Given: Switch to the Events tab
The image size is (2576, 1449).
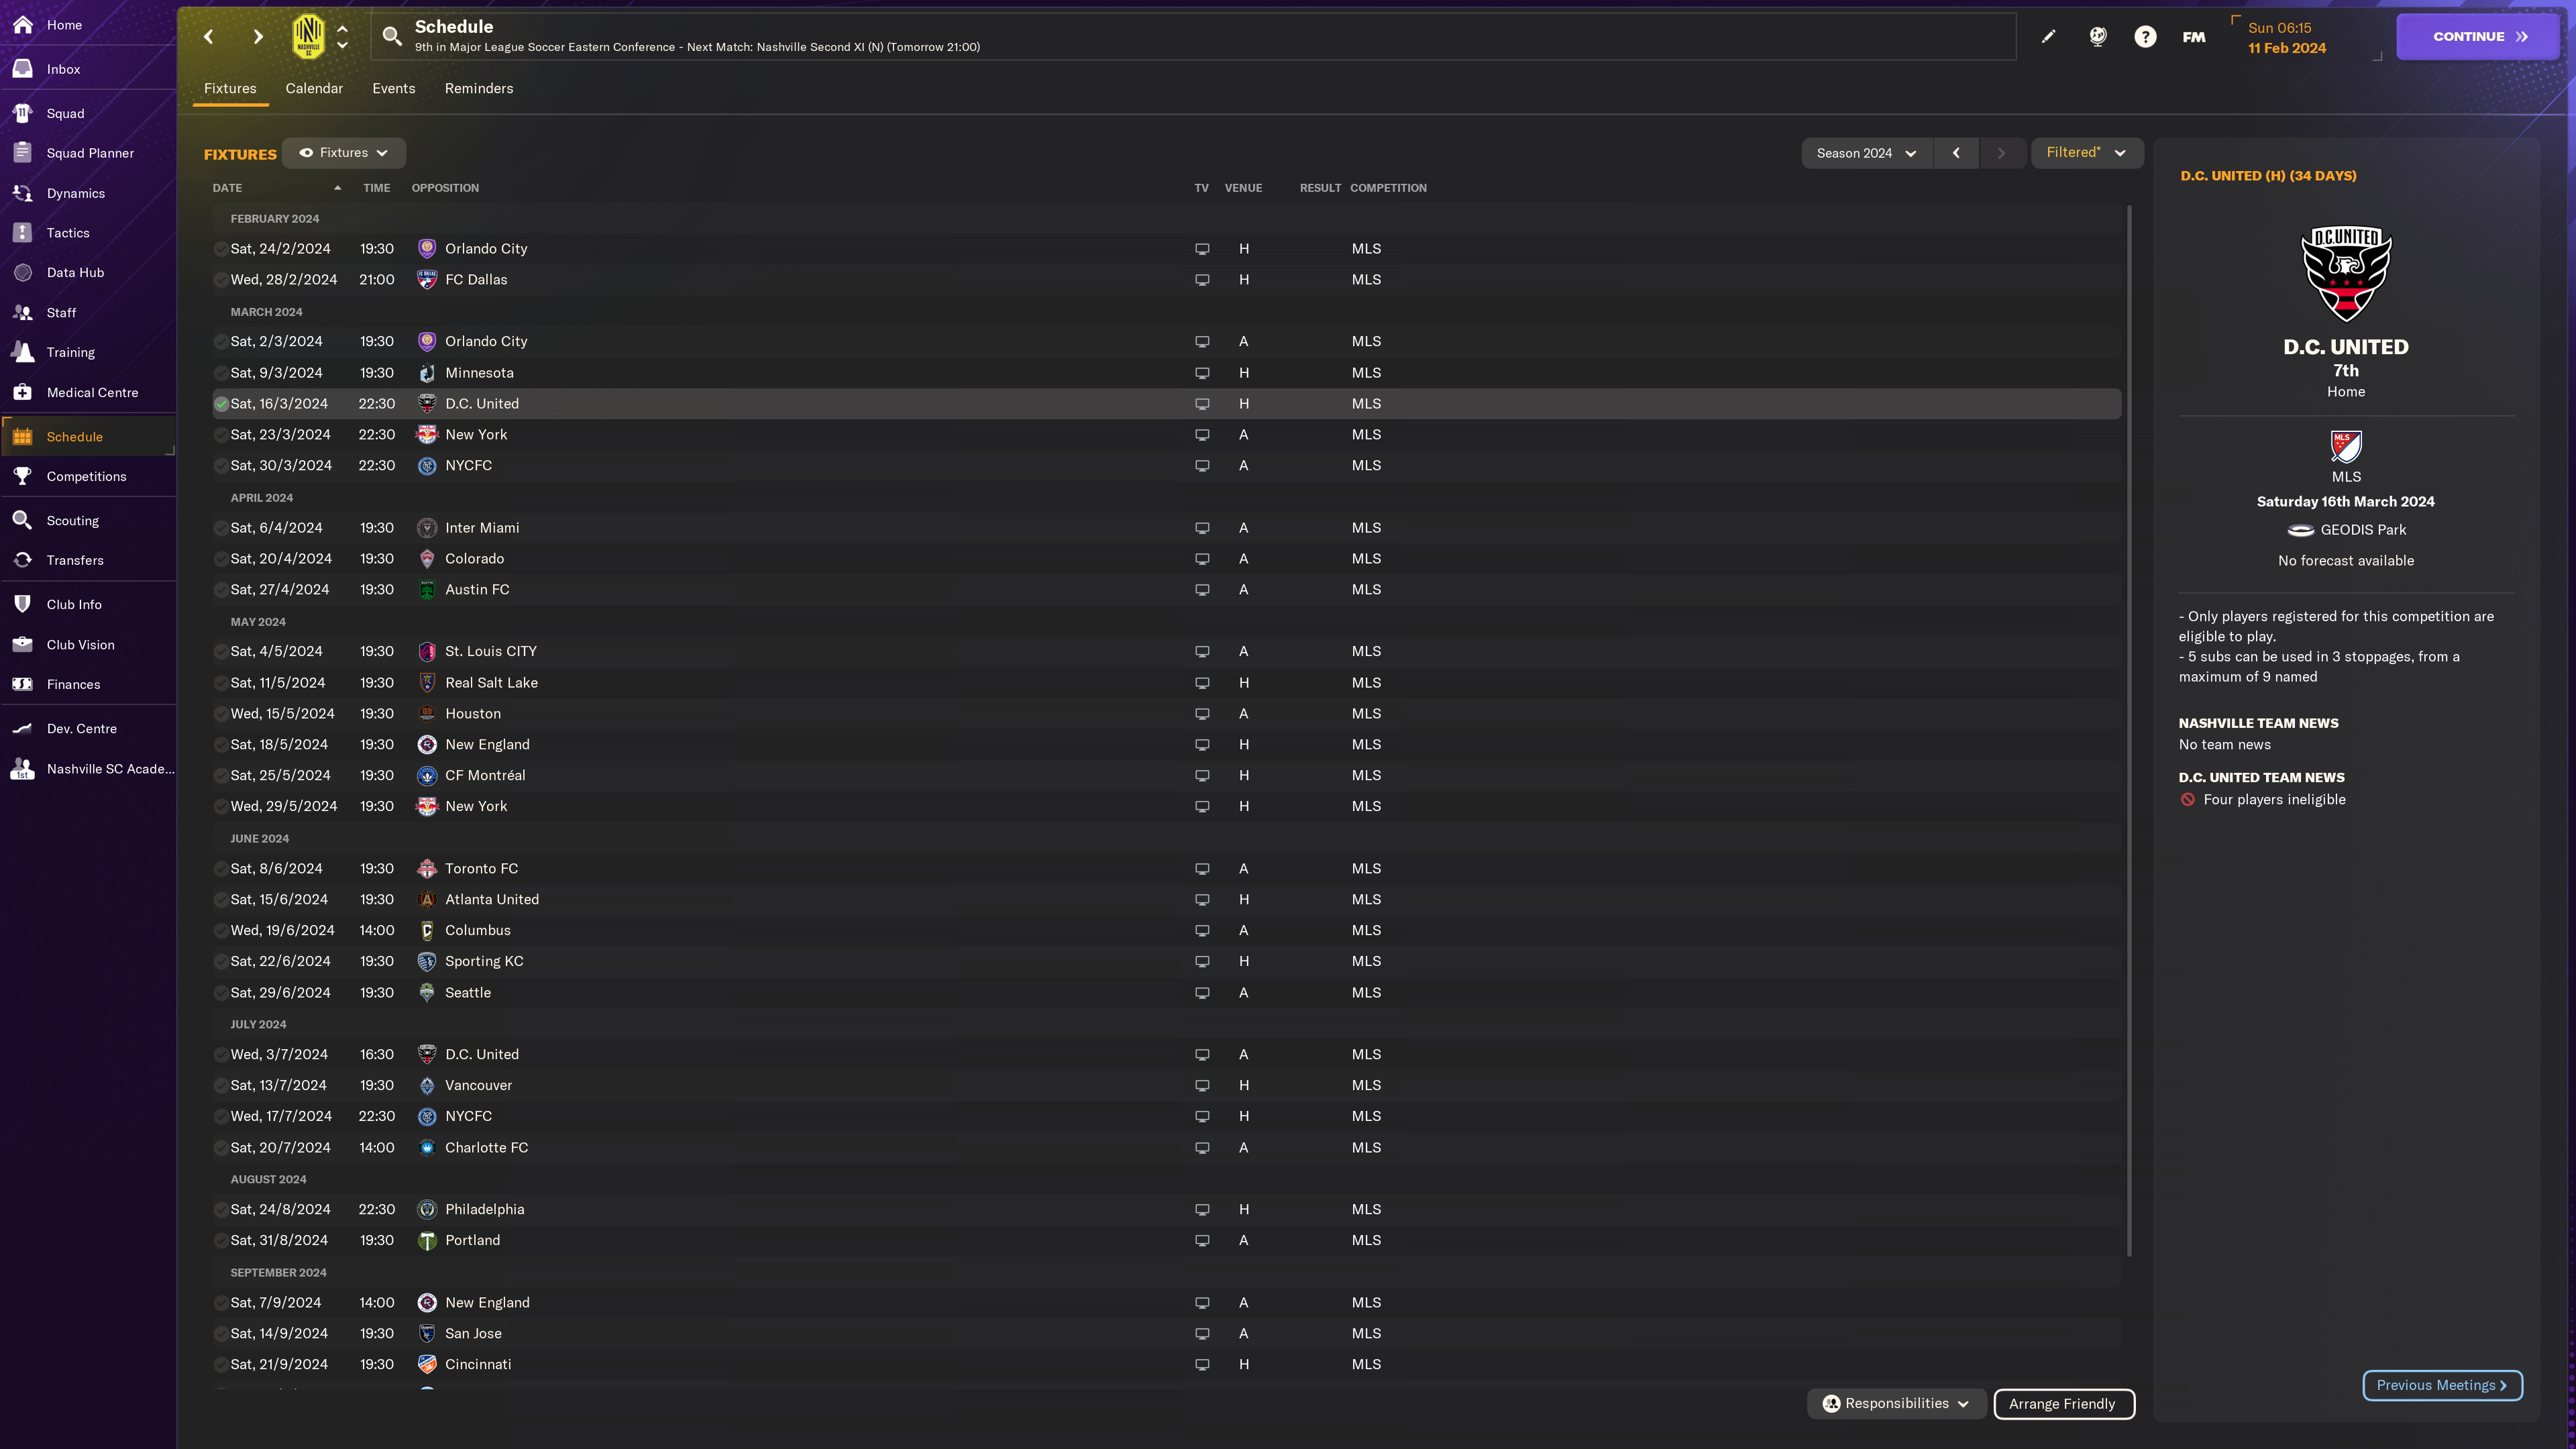Looking at the screenshot, I should 394,88.
